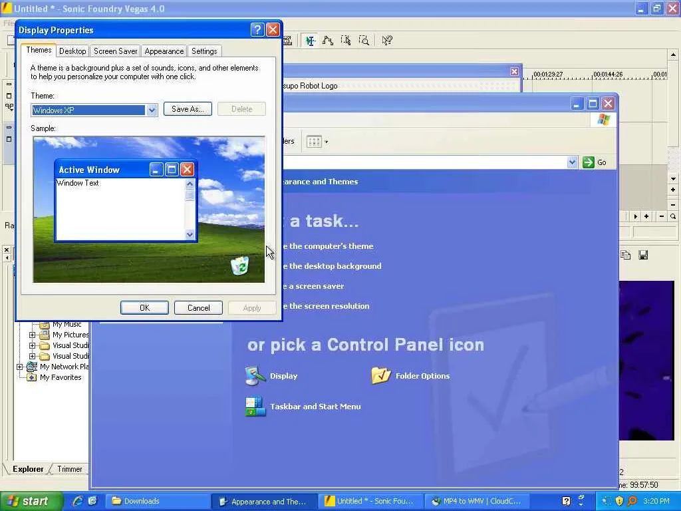Viewport: 681px width, 511px height.
Task: Expand the My Pictures tree node
Action: click(x=32, y=335)
